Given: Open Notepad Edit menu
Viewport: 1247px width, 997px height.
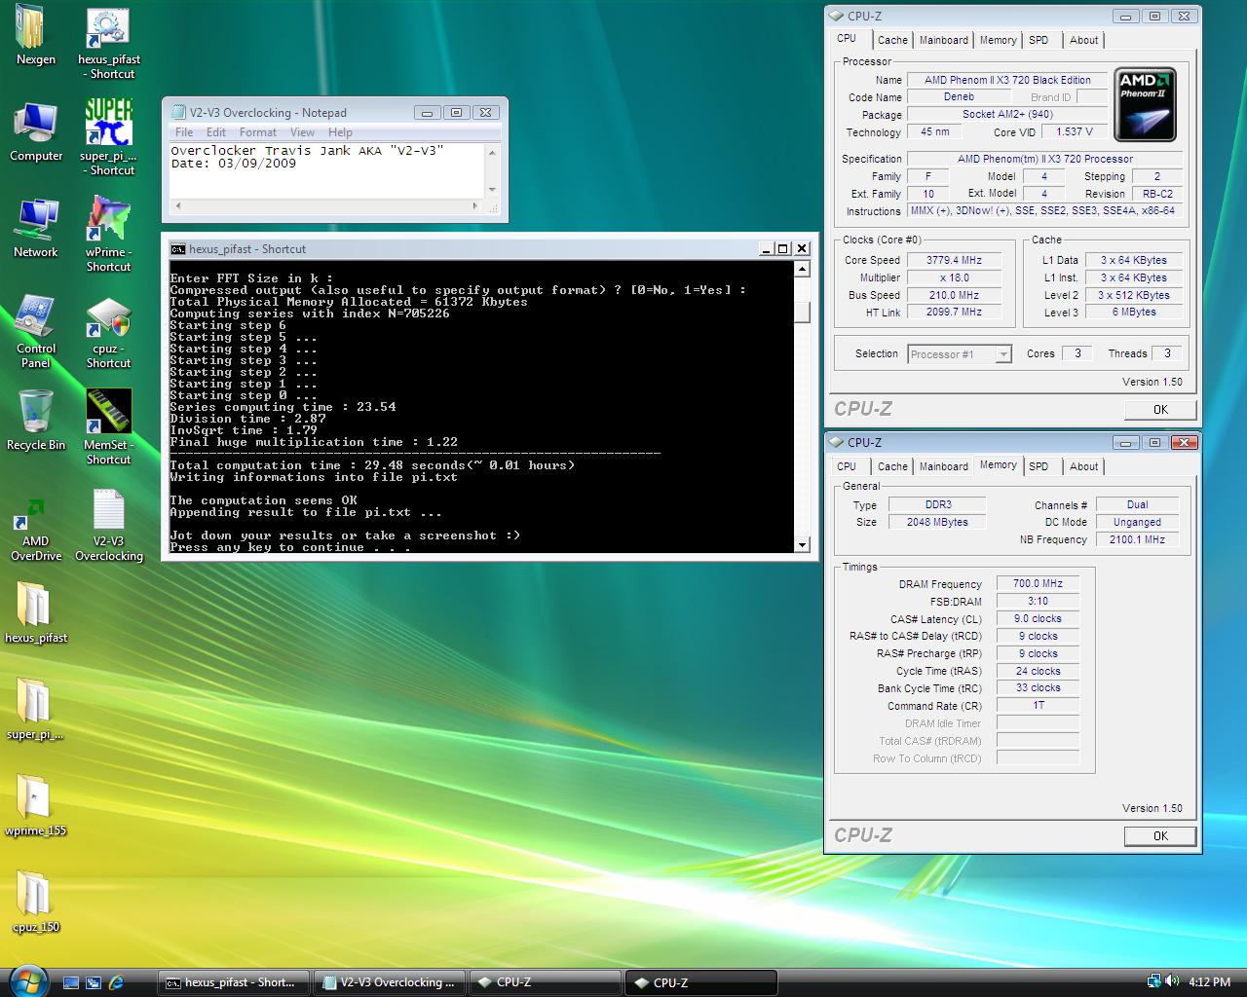Looking at the screenshot, I should coord(216,132).
